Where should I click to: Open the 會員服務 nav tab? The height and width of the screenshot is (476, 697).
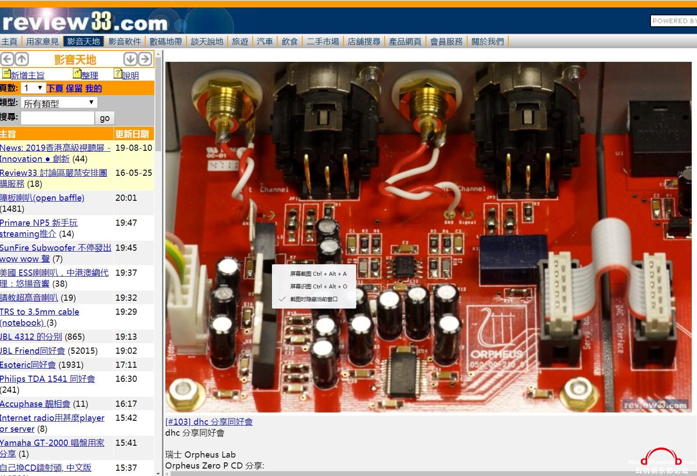[x=447, y=42]
